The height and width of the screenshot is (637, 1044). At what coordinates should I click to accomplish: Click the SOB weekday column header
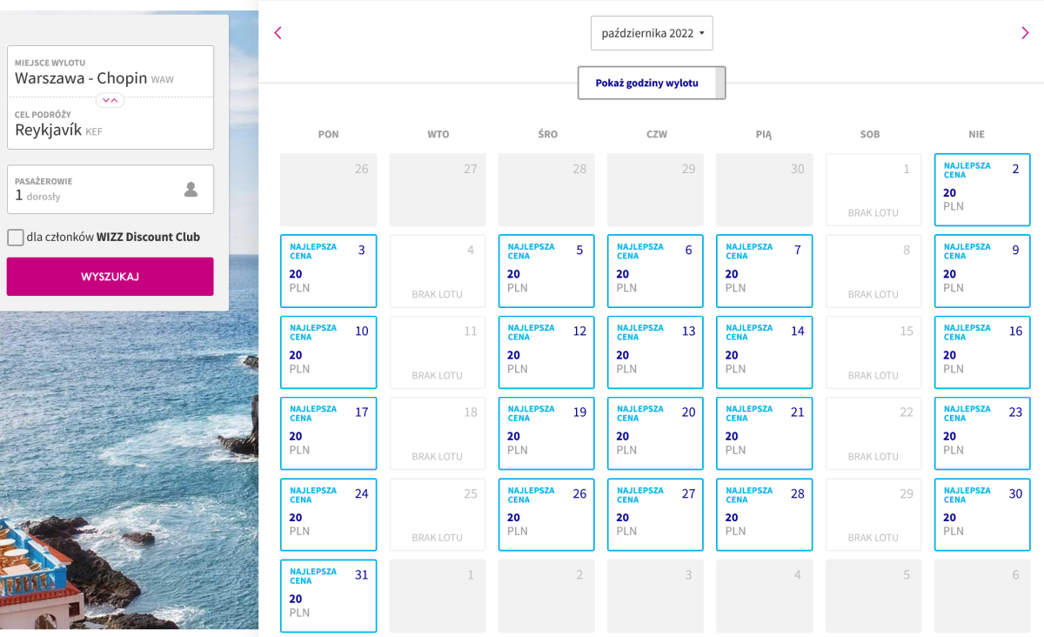870,134
